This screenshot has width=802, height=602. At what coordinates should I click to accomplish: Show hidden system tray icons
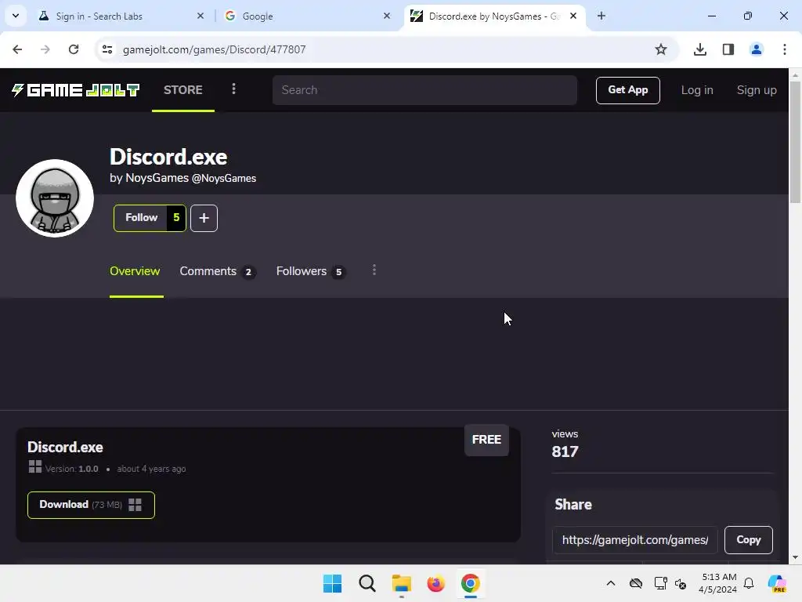[611, 583]
